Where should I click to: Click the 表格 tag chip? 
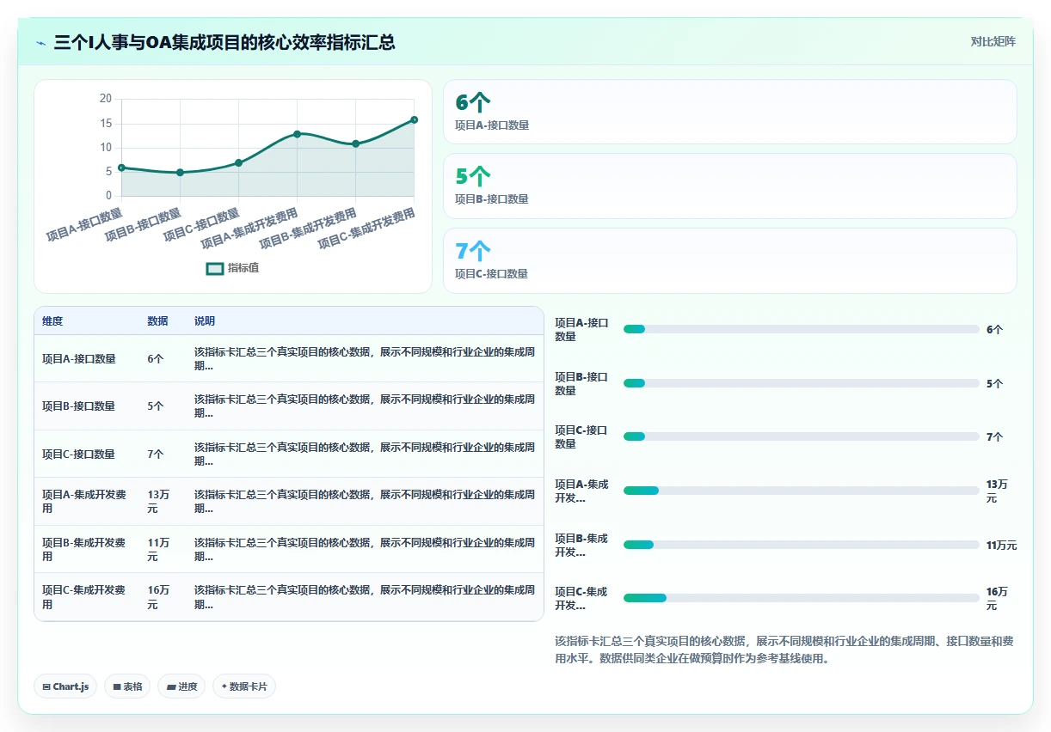(x=127, y=686)
